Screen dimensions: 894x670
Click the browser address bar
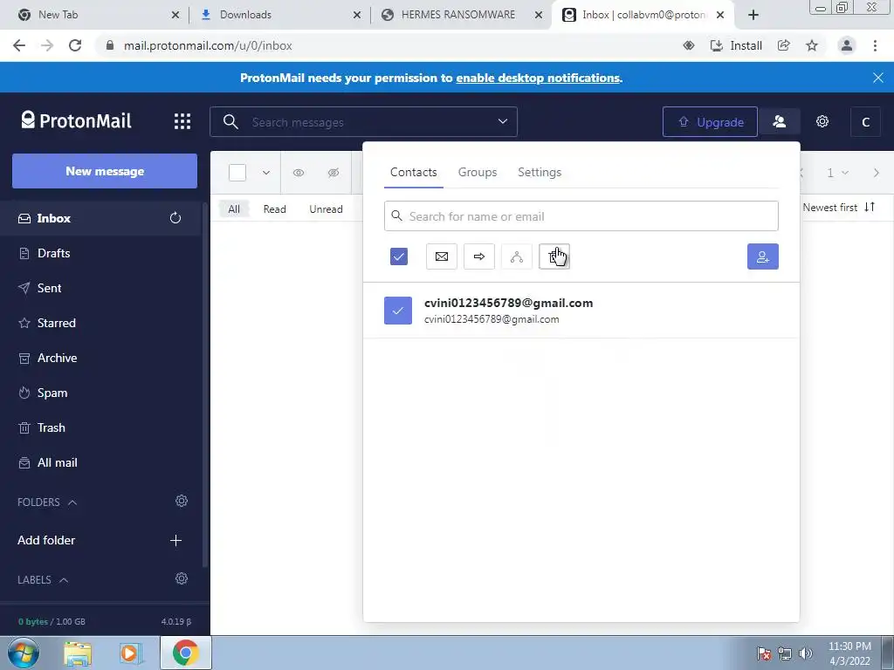click(x=388, y=45)
